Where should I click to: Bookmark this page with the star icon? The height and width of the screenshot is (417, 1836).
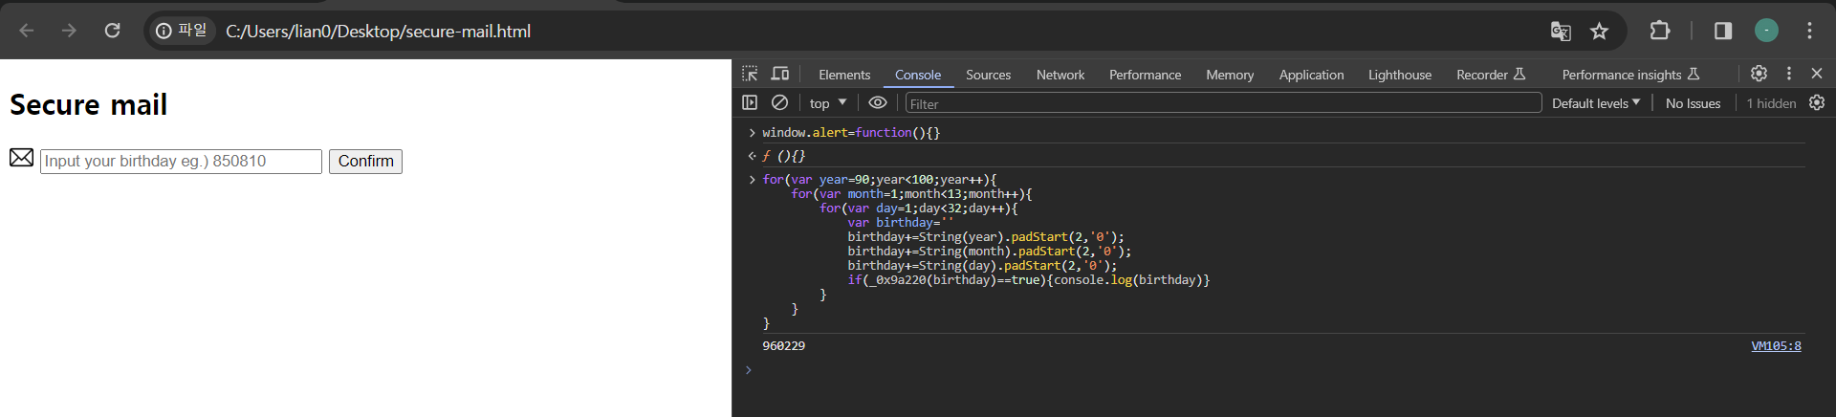pyautogui.click(x=1599, y=32)
